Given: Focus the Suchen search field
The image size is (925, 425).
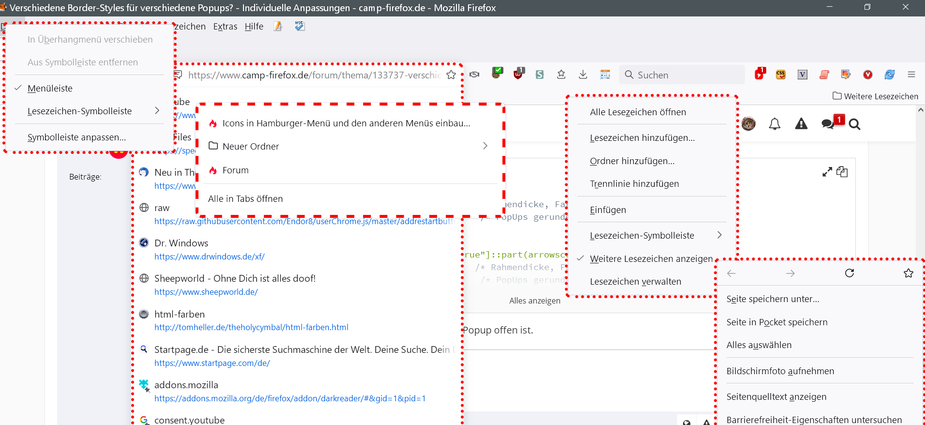Looking at the screenshot, I should point(682,75).
